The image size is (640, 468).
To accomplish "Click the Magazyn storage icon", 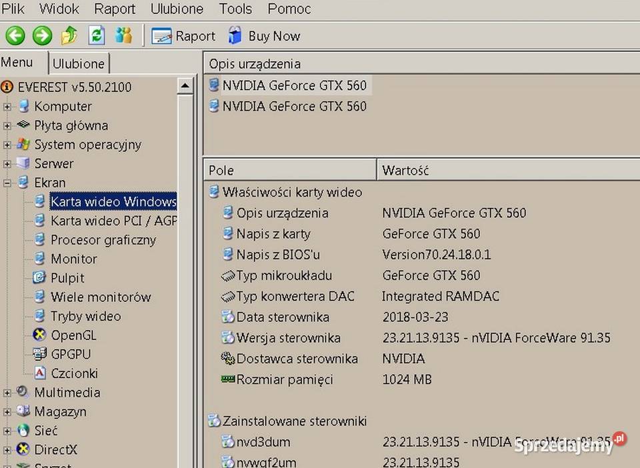I will 23,411.
